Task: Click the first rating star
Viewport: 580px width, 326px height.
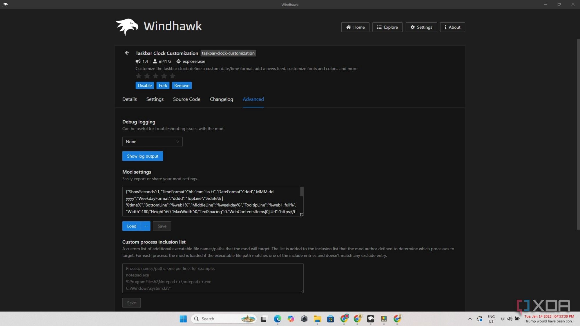Action: coord(139,76)
